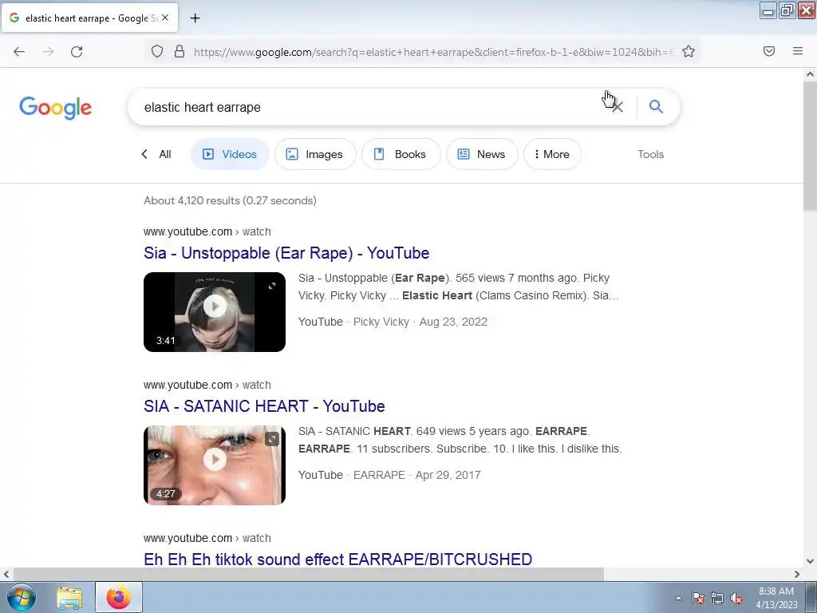817x613 pixels.
Task: Reload the page with the refresh icon
Action: tap(77, 52)
